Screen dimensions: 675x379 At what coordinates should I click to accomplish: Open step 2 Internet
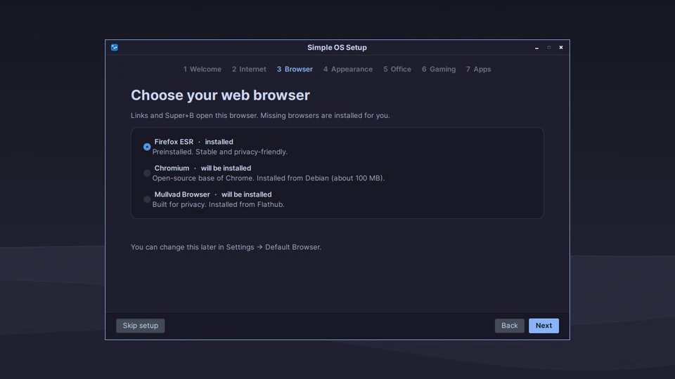(249, 69)
